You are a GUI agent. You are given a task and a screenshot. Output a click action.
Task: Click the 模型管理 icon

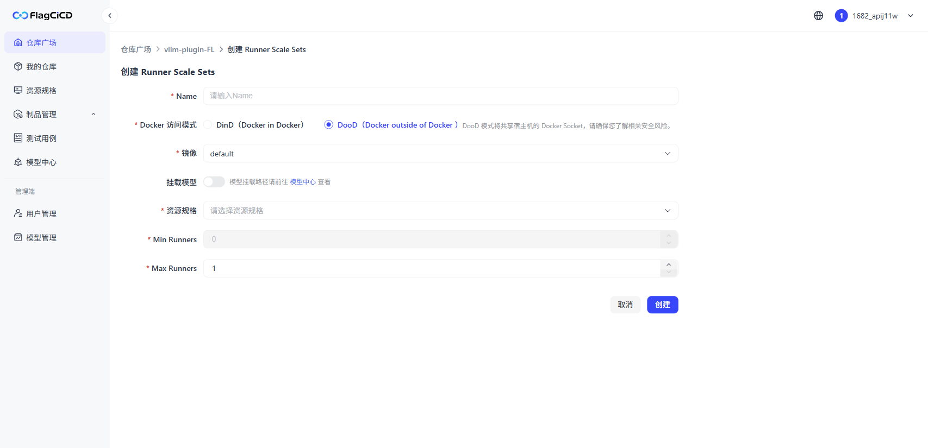click(x=18, y=237)
